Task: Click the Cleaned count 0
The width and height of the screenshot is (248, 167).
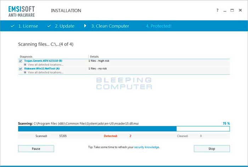Action: click(x=201, y=136)
